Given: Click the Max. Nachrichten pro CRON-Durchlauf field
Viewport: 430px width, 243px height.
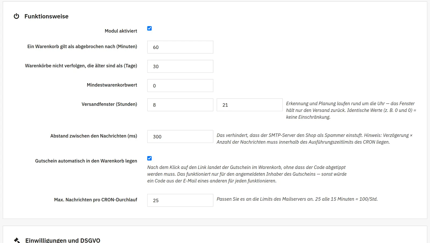Looking at the screenshot, I should pyautogui.click(x=180, y=200).
